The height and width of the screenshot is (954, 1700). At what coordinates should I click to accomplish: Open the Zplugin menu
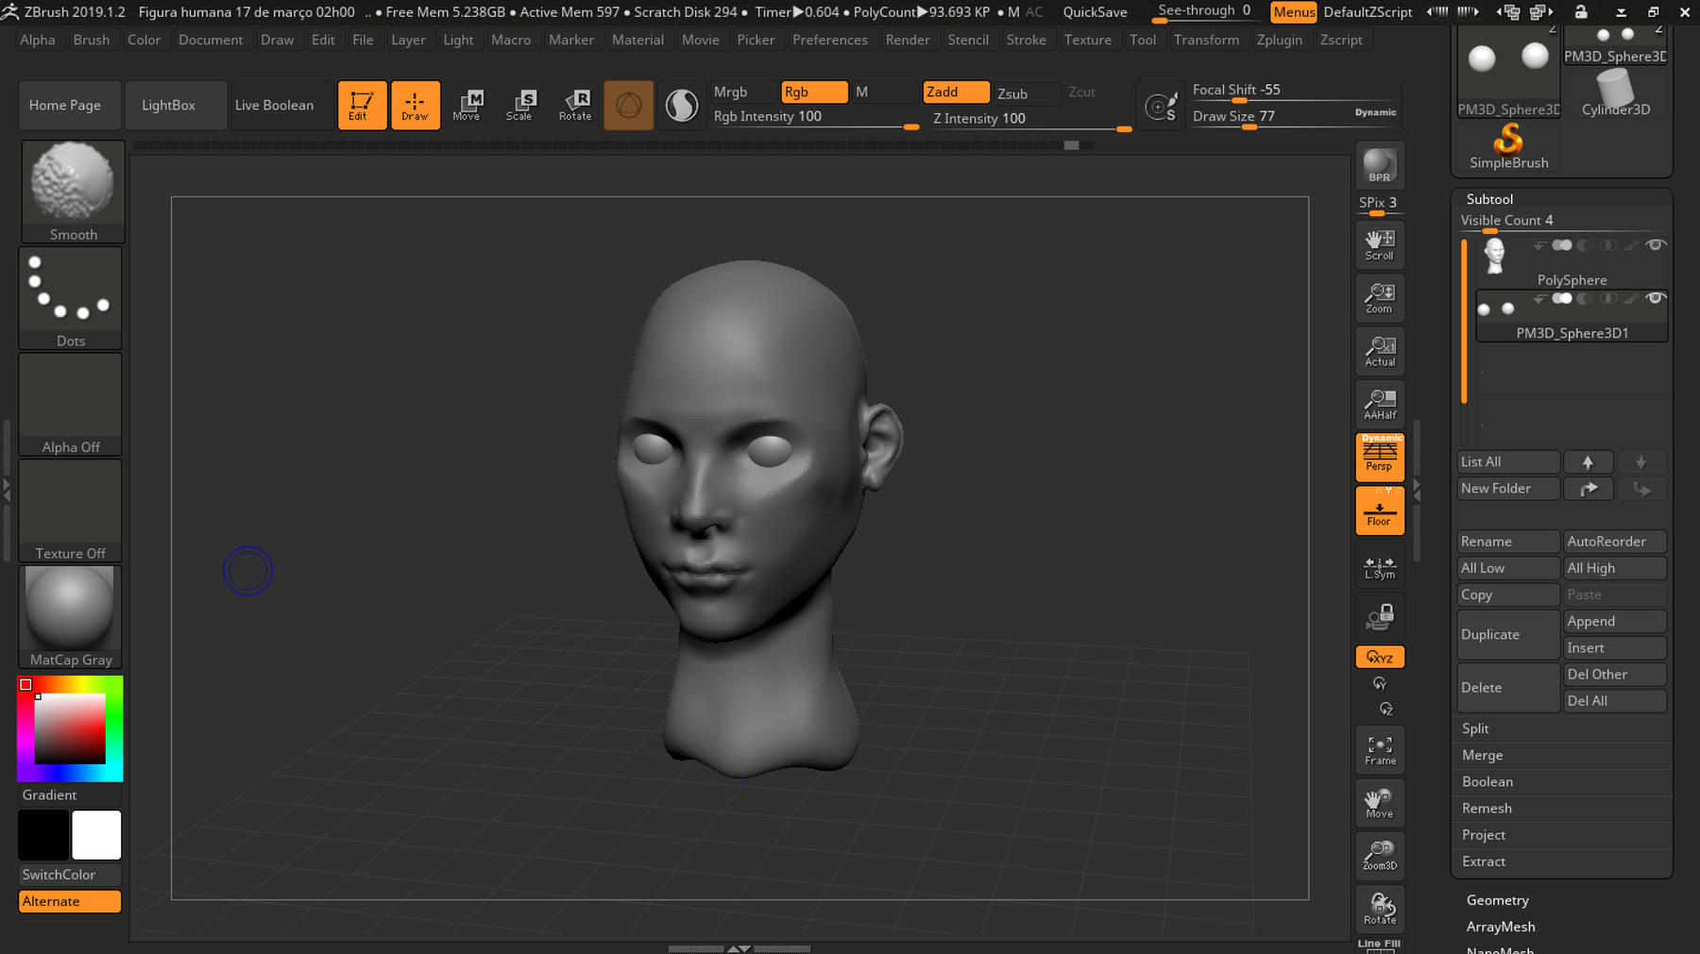1279,40
